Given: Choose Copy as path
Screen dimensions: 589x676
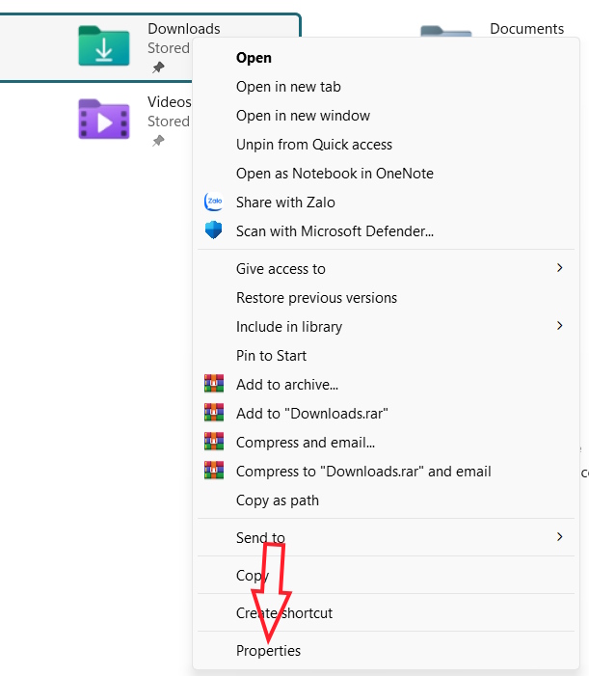Looking at the screenshot, I should point(386,500).
